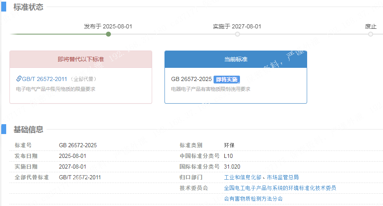This screenshot has width=383, height=206.
Task: Open the GB/T 26572-2011 link in the replaced standard card
Action: click(44, 79)
